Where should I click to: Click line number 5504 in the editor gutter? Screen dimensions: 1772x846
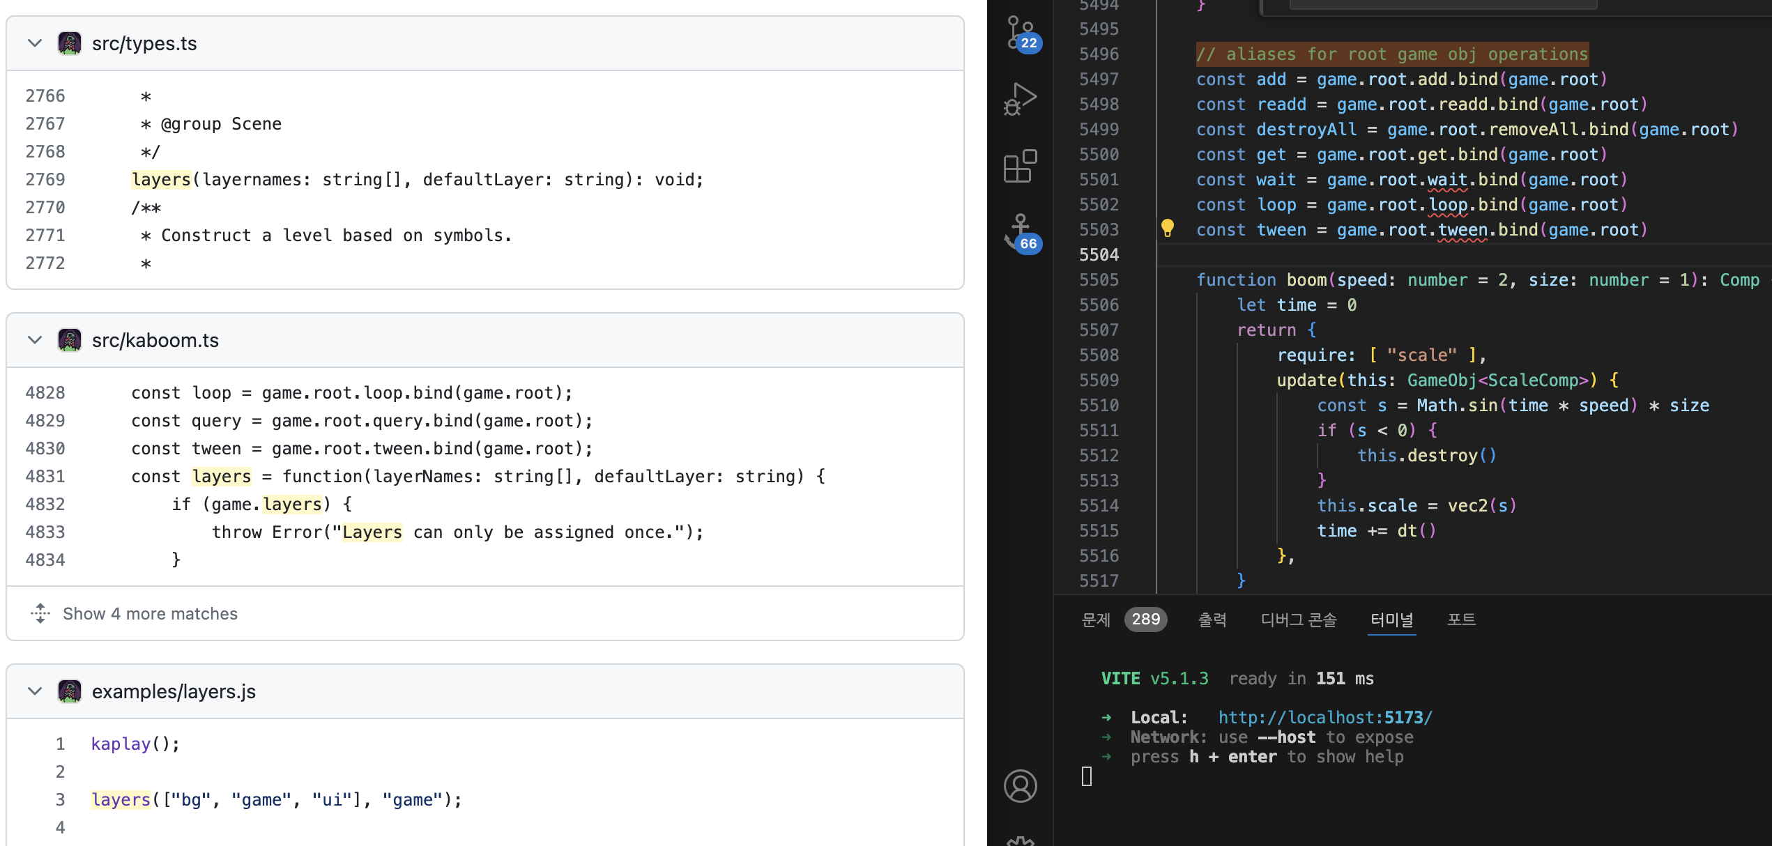tap(1099, 255)
